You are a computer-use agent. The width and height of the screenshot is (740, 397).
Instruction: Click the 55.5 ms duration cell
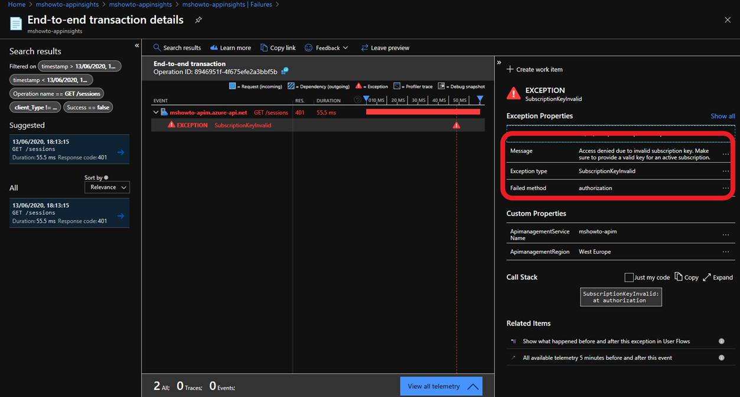point(326,113)
